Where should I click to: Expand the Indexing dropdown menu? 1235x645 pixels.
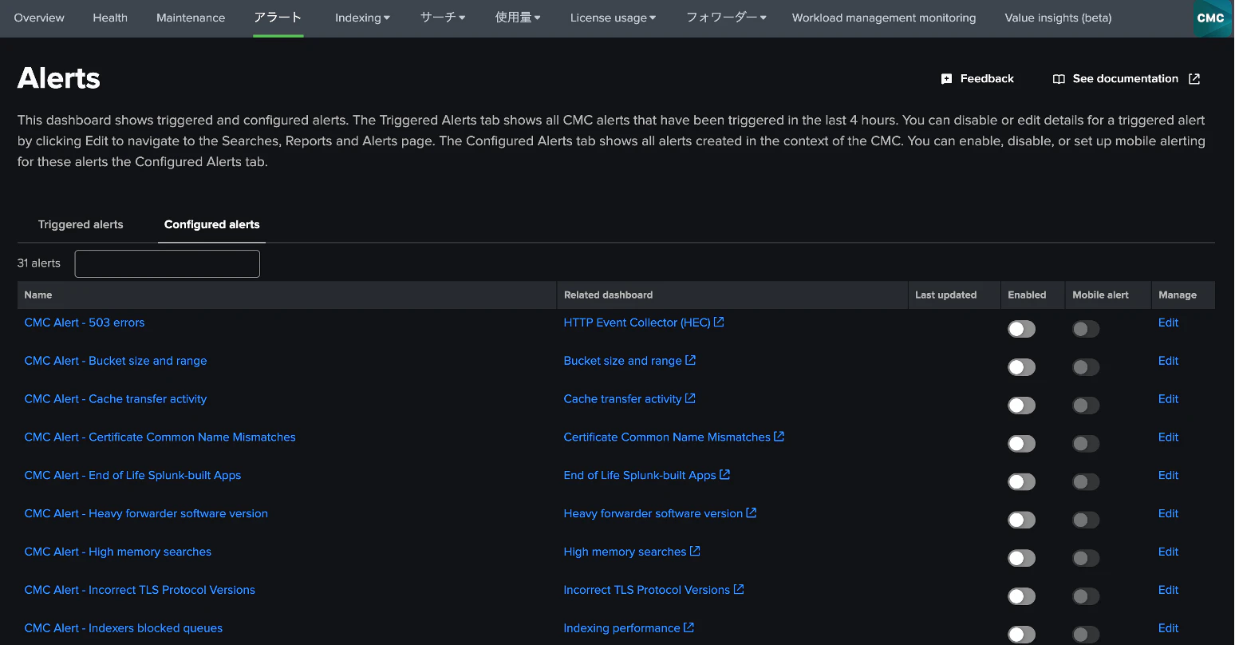(362, 18)
